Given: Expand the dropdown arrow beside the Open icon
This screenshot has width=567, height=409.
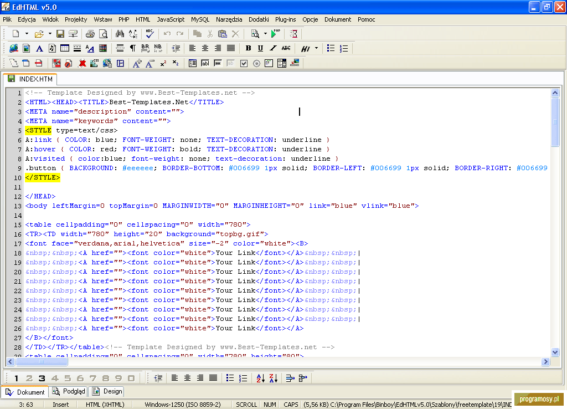Looking at the screenshot, I should (50, 34).
